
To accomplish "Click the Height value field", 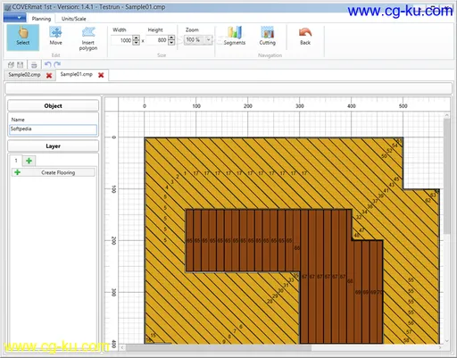I will pyautogui.click(x=157, y=40).
